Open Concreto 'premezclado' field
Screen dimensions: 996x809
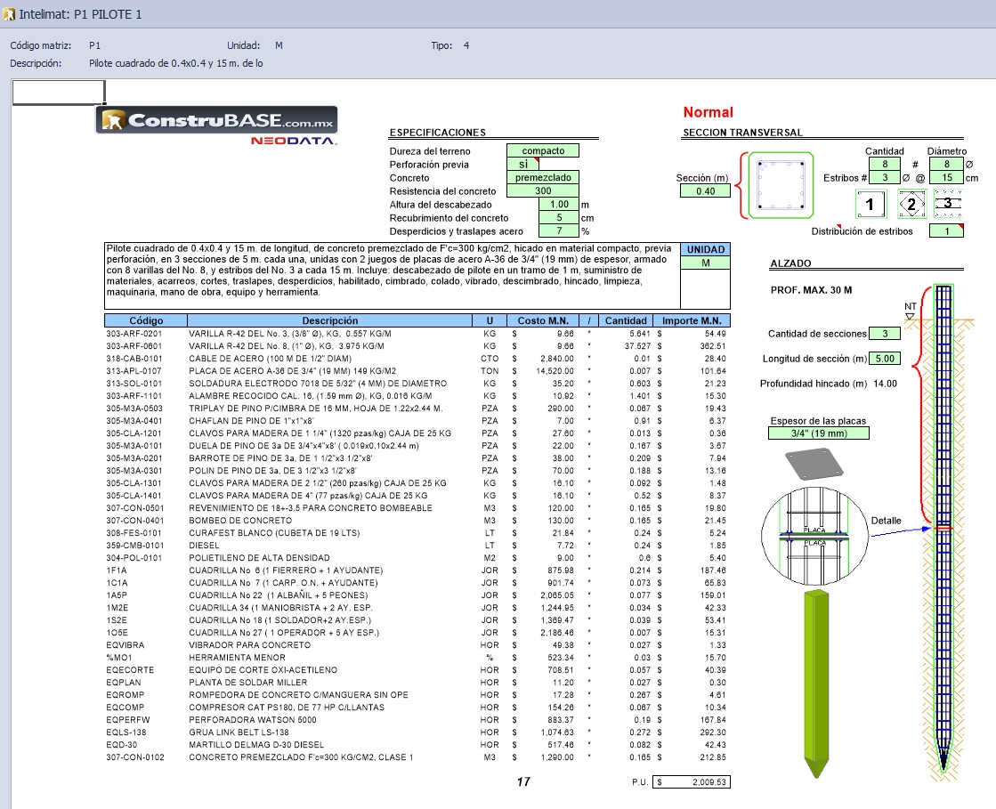click(x=543, y=177)
